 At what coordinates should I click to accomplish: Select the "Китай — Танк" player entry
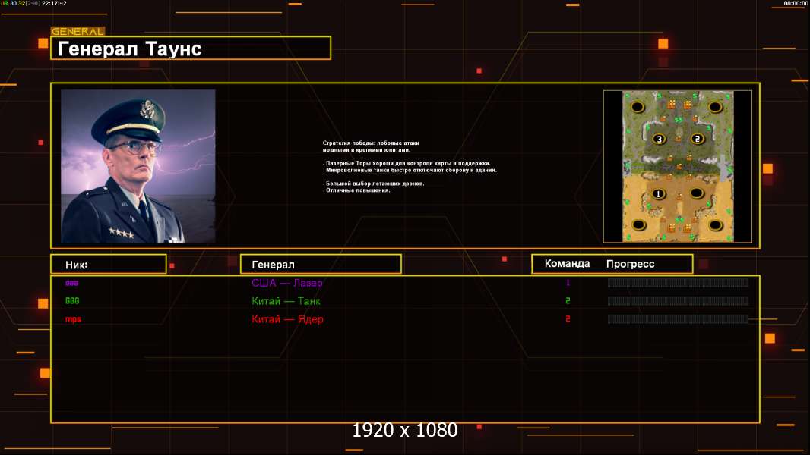coord(286,301)
